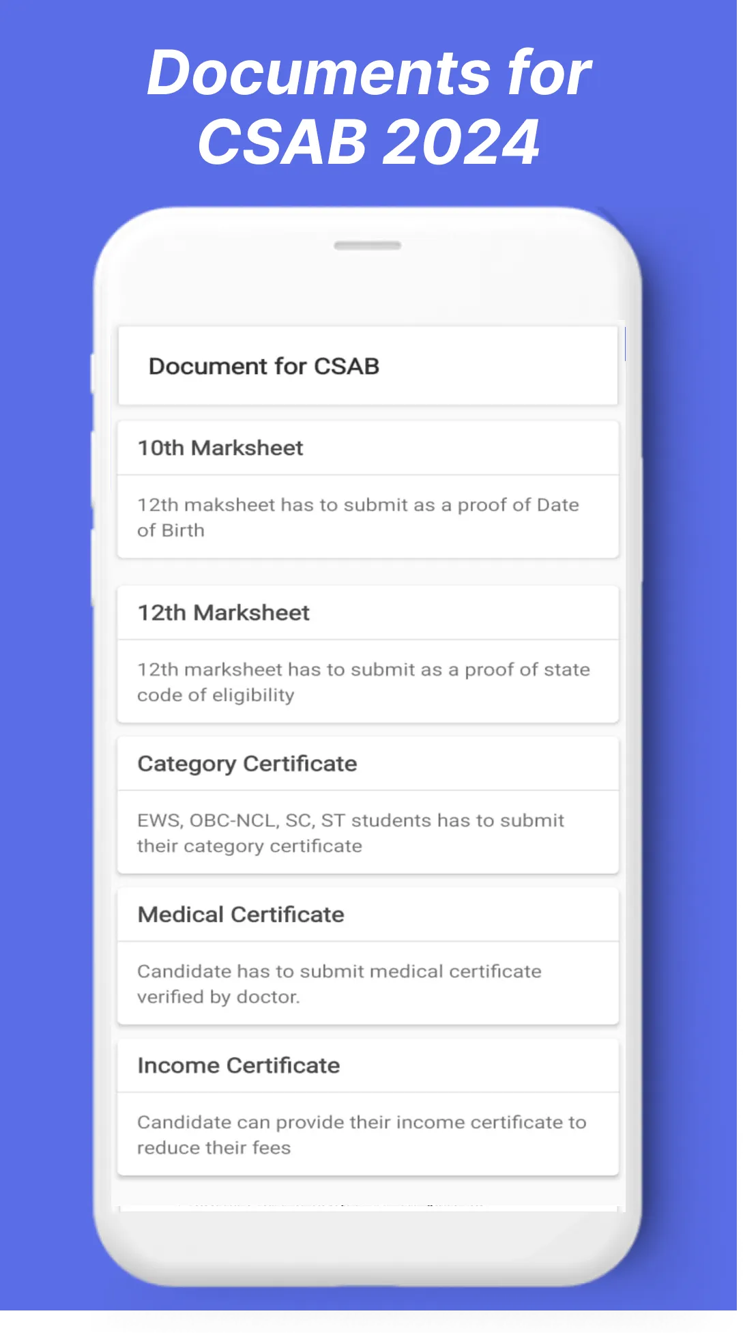Tap the Category Certificate heading label
Image resolution: width=743 pixels, height=1333 pixels.
coord(246,764)
